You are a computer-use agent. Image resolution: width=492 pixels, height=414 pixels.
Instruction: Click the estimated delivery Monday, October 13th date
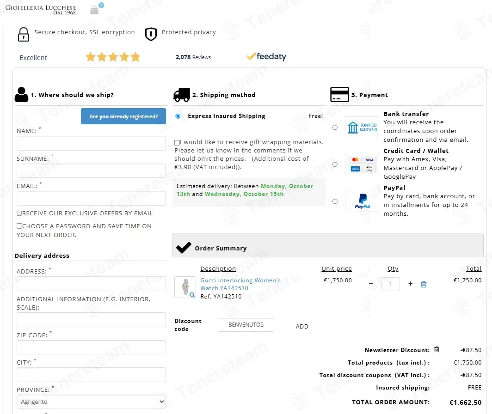click(245, 190)
